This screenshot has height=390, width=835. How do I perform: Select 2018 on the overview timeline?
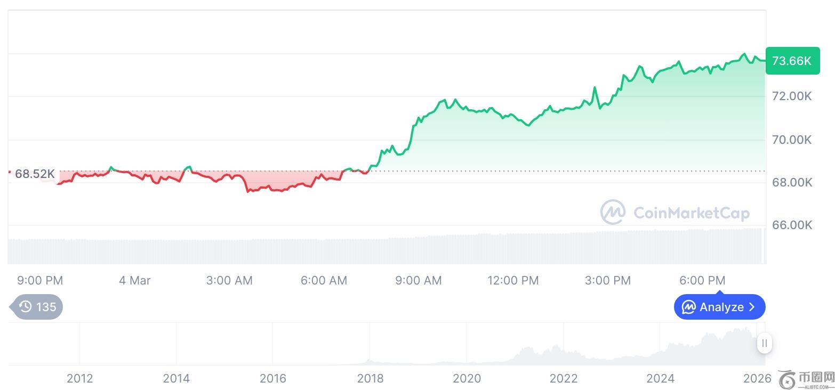tap(370, 378)
